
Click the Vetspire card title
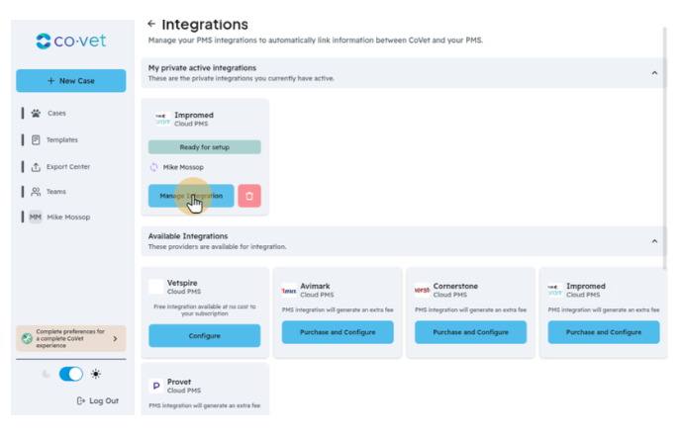click(x=182, y=283)
